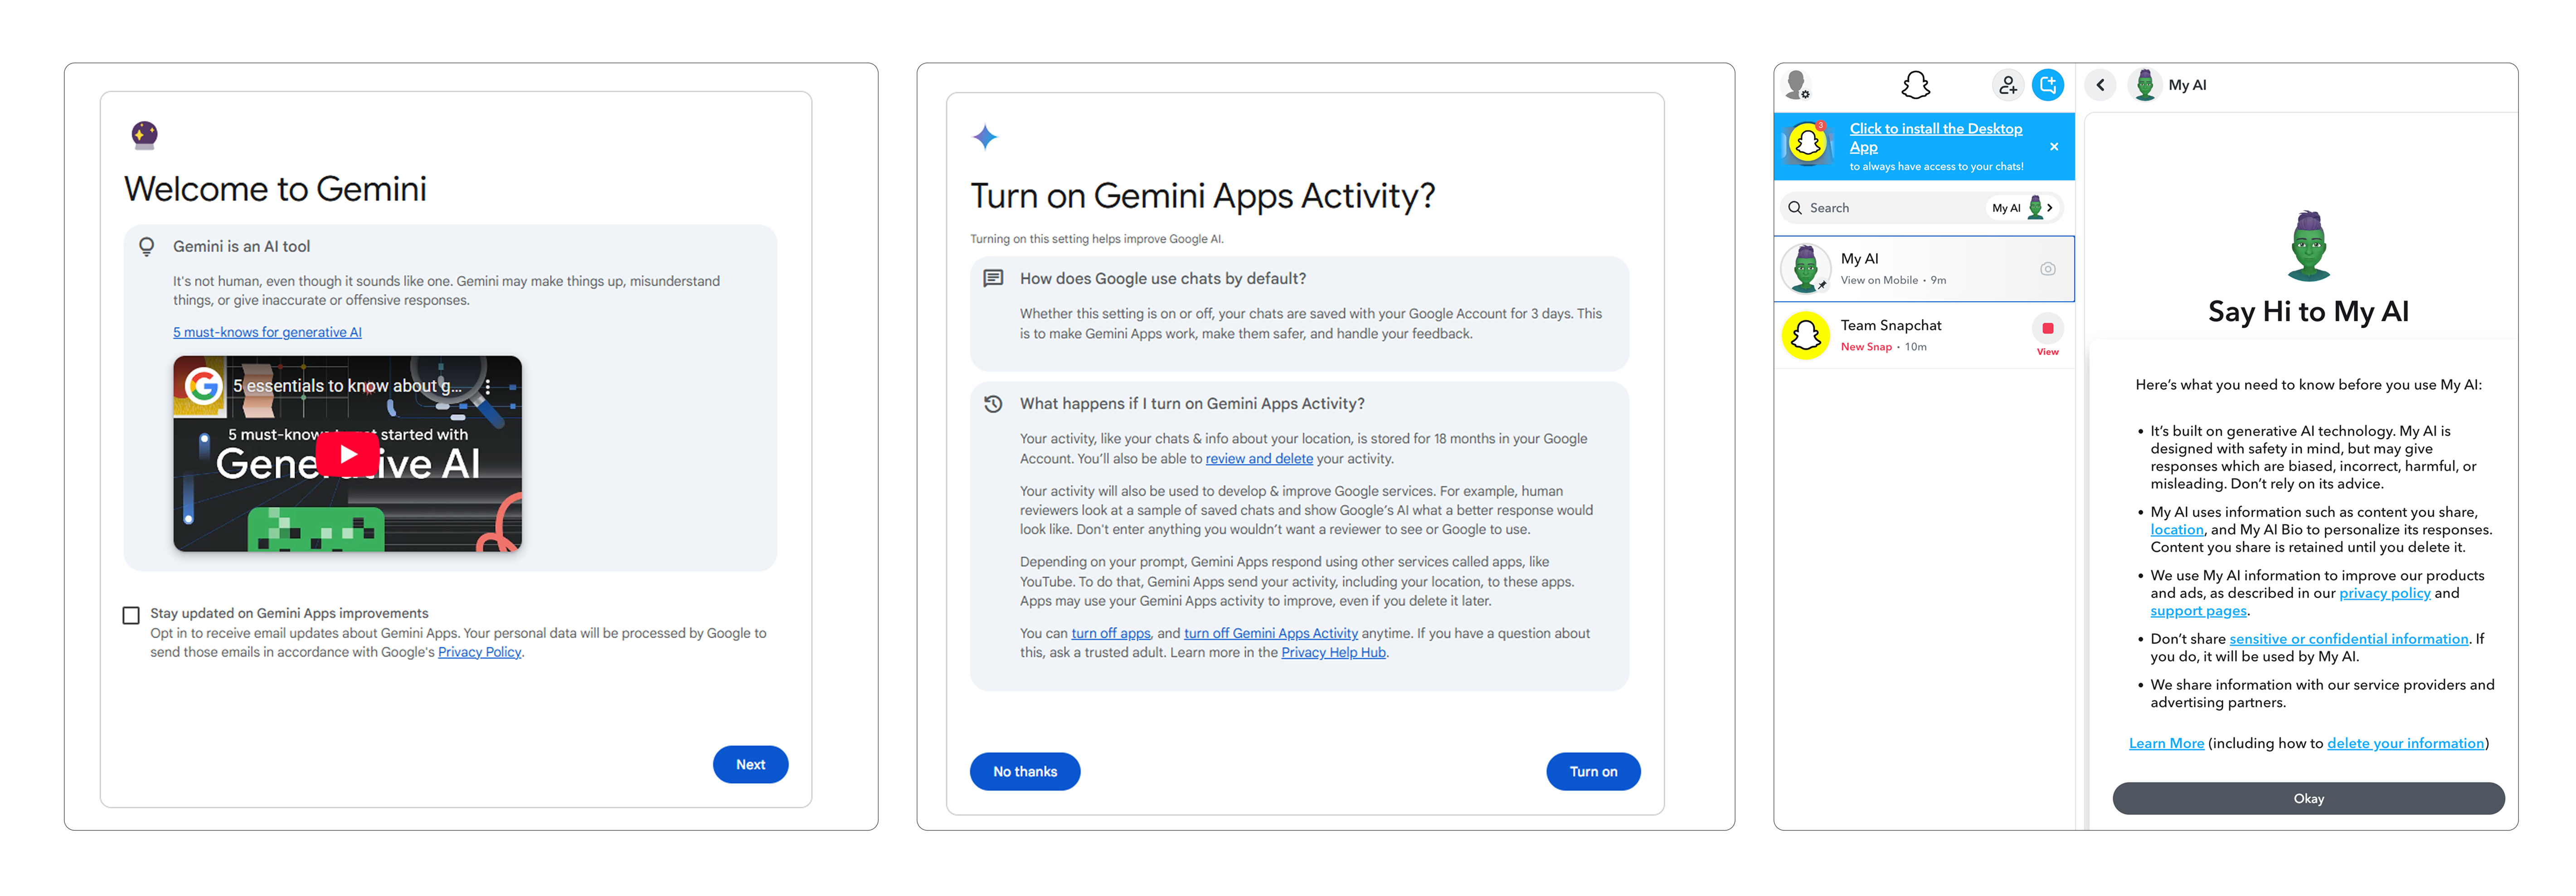2576x896 pixels.
Task: Go back using the left chevron
Action: [2100, 86]
